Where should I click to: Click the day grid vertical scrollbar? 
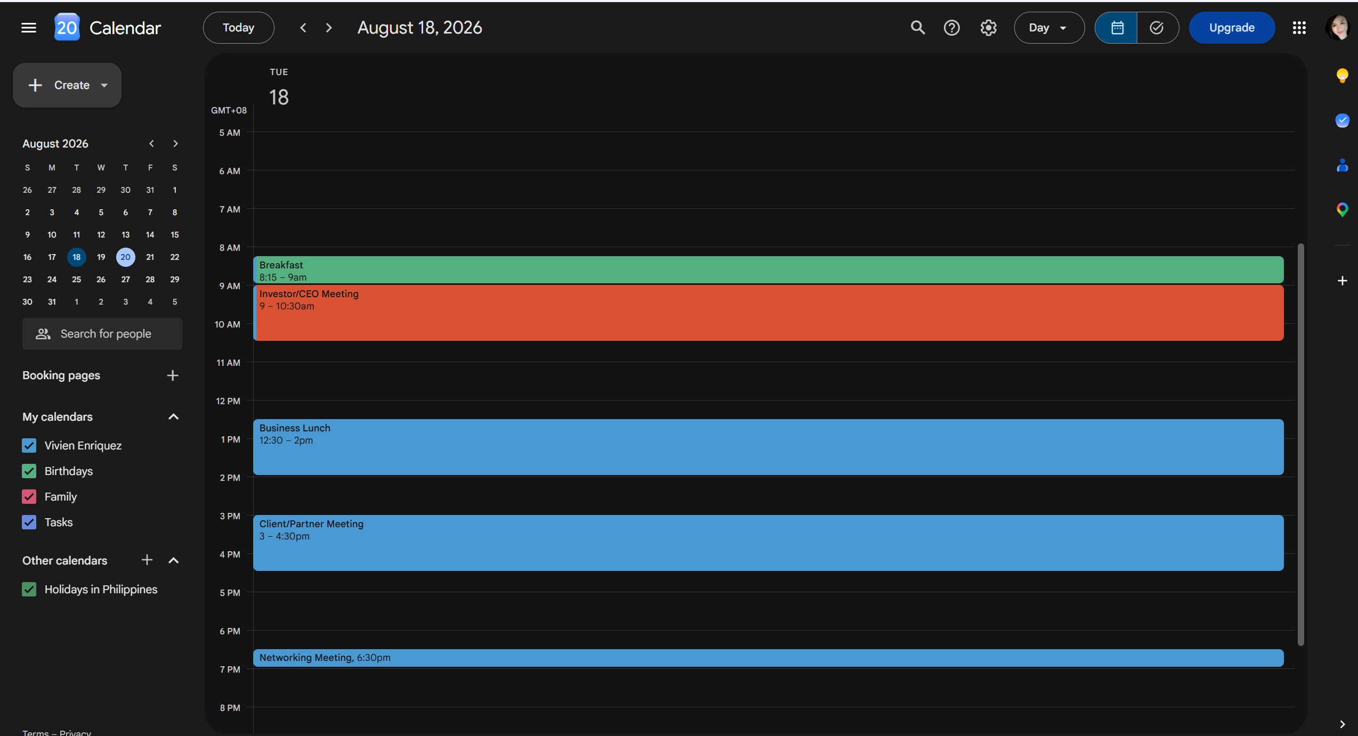tap(1300, 445)
